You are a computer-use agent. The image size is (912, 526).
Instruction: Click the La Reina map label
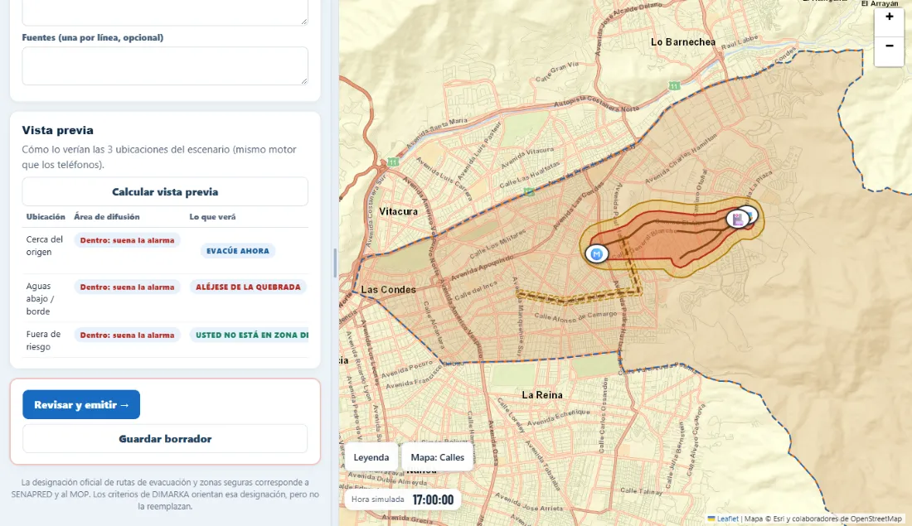(x=542, y=394)
